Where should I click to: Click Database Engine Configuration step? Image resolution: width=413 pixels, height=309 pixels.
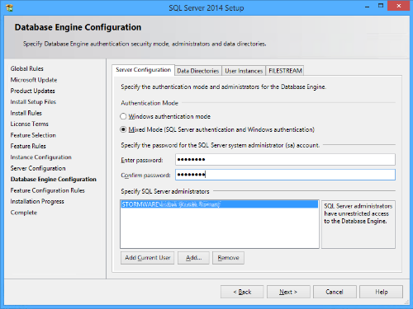click(x=54, y=180)
